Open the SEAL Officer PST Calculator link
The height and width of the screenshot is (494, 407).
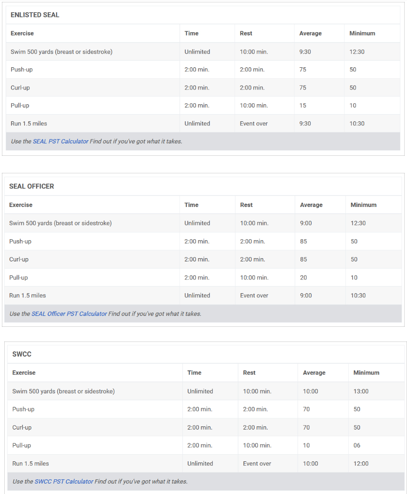pos(69,314)
